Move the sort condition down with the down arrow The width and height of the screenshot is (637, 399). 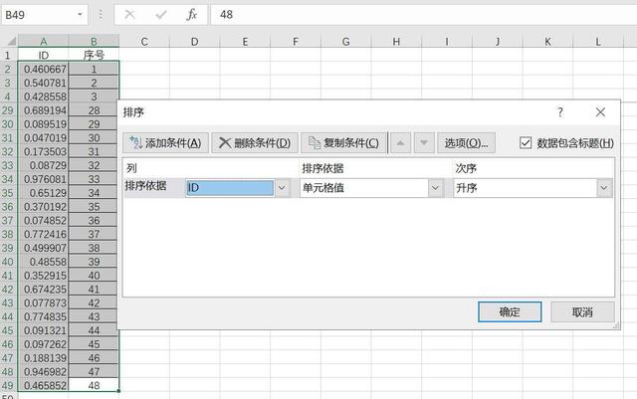coord(424,143)
